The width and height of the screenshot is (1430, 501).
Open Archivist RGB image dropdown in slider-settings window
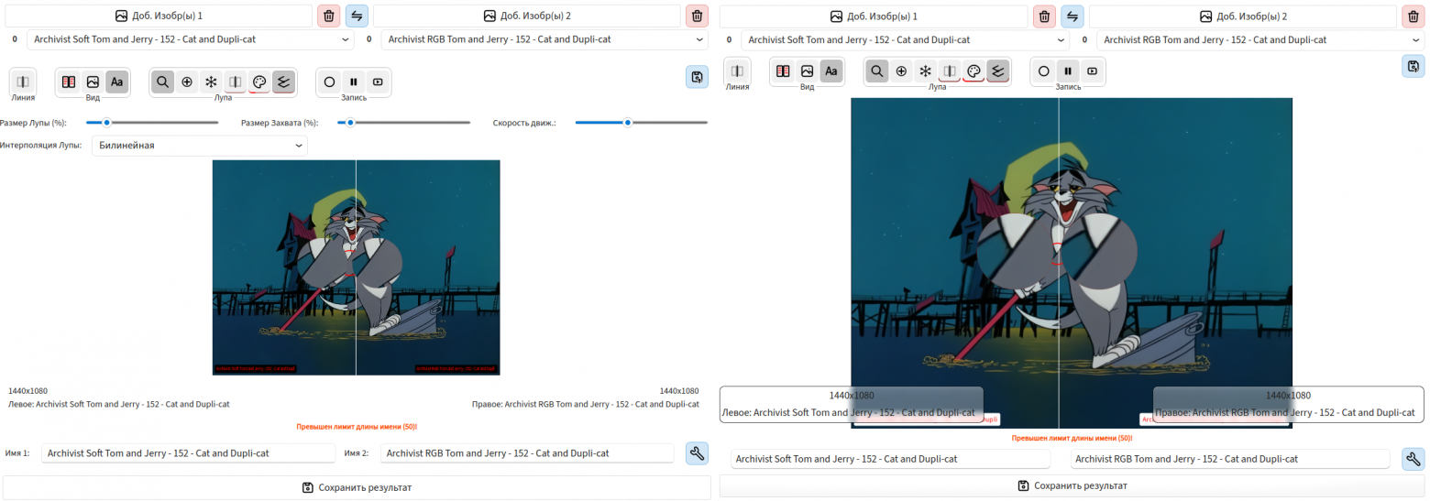[544, 39]
